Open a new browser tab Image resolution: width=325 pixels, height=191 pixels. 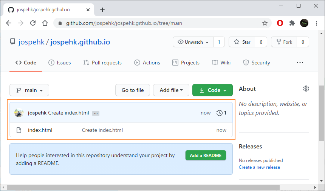[102, 10]
